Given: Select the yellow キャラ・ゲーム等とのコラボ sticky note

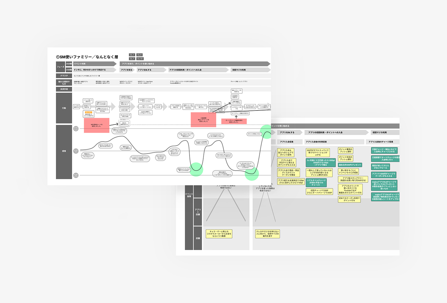Looking at the screenshot, I should (x=219, y=234).
